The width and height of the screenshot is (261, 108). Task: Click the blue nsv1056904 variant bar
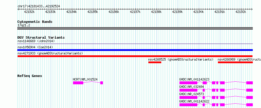pyautogui.click(x=135, y=50)
